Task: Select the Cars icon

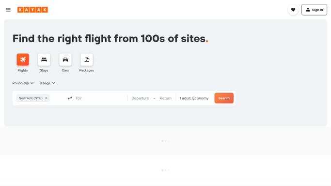Action: pos(65,60)
